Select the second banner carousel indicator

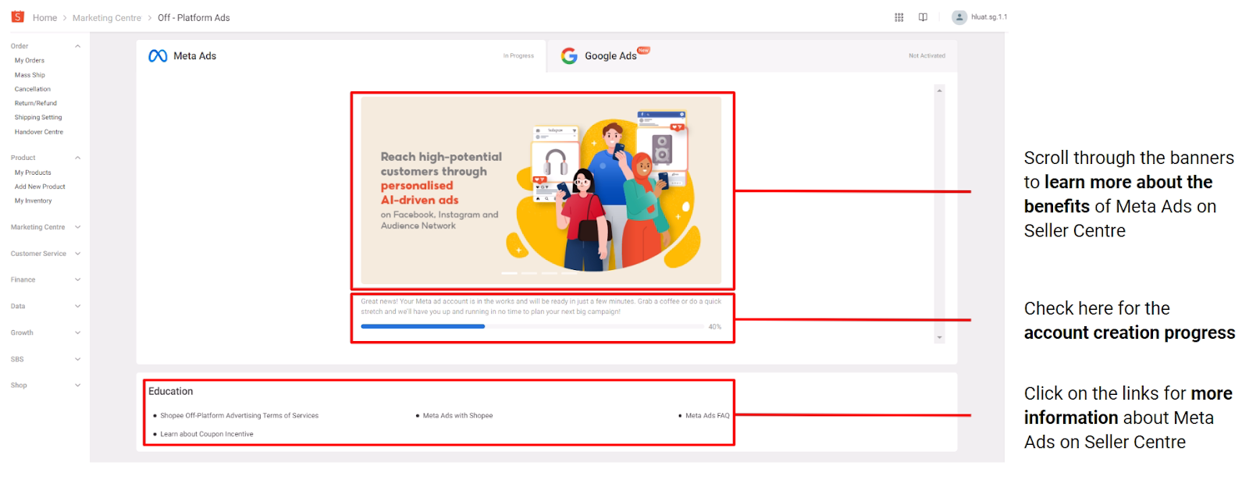[x=529, y=273]
